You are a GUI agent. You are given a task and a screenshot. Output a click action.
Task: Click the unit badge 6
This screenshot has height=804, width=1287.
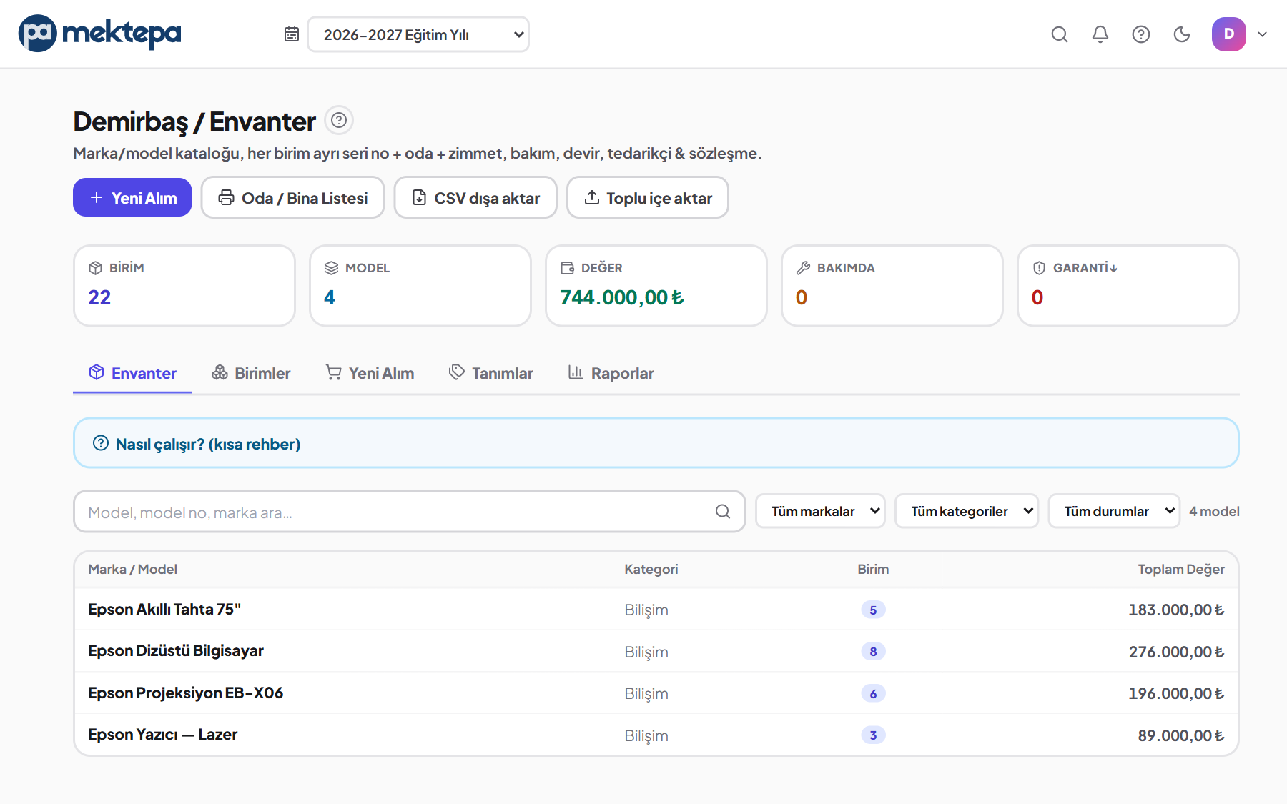click(873, 693)
